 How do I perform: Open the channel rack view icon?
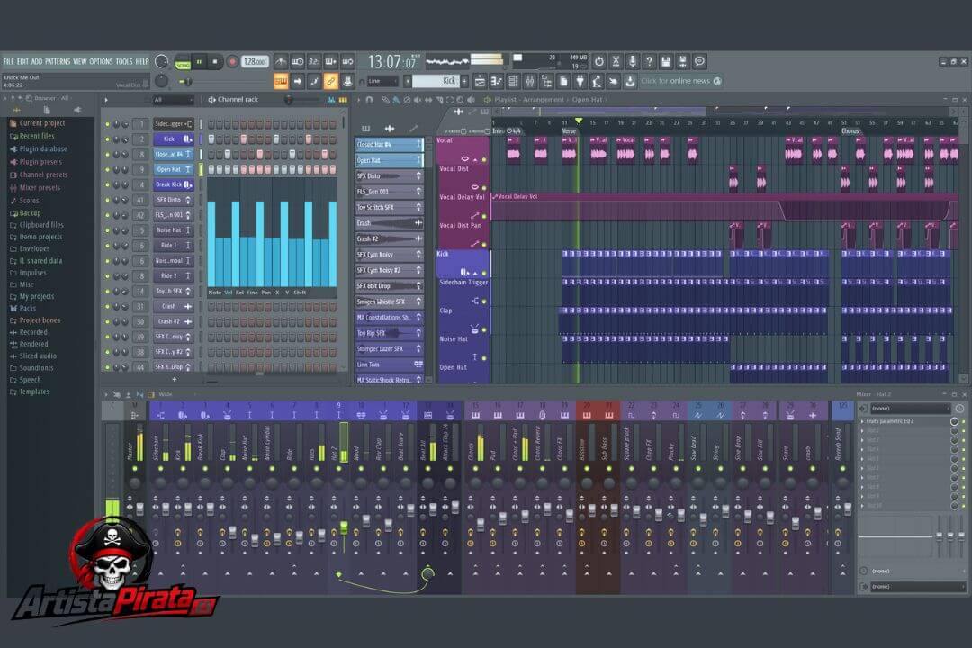point(513,81)
